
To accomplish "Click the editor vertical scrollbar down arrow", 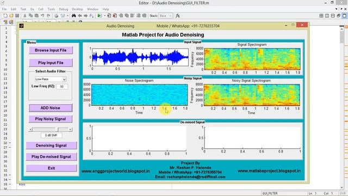I will pos(342,187).
